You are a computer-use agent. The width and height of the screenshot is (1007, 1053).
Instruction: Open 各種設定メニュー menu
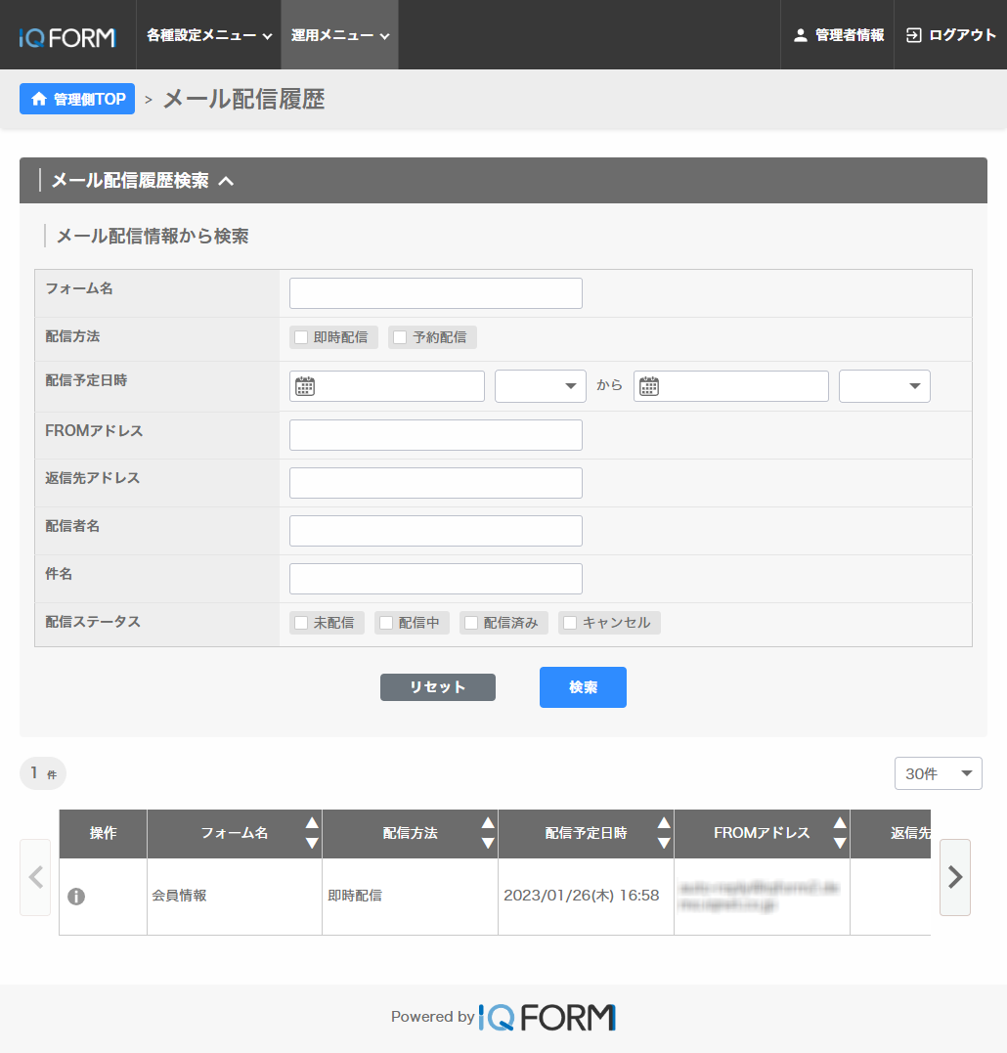(x=208, y=35)
